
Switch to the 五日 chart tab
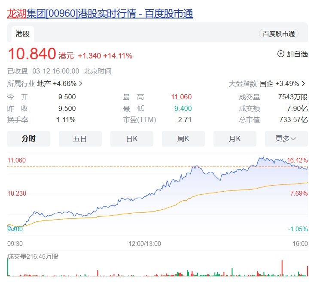coord(80,138)
